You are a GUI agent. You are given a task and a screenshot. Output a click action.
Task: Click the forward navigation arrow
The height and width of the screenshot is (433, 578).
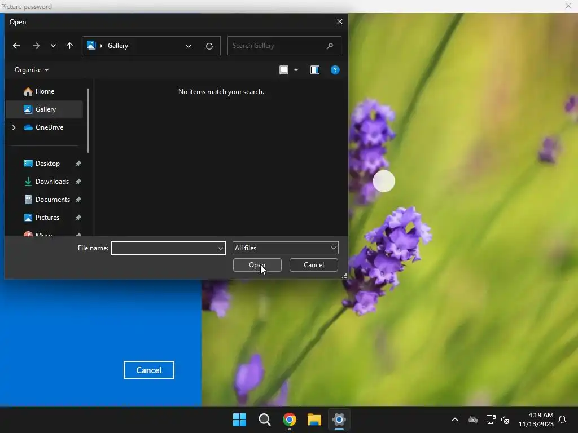[x=36, y=46]
